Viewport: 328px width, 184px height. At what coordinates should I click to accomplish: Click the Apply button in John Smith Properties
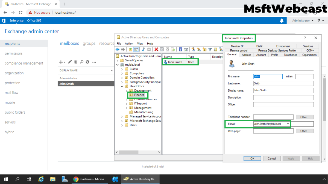point(291,158)
